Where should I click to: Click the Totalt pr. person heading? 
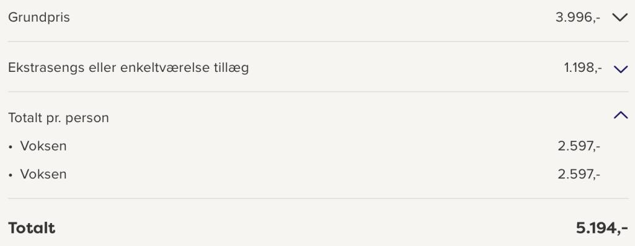pyautogui.click(x=58, y=118)
